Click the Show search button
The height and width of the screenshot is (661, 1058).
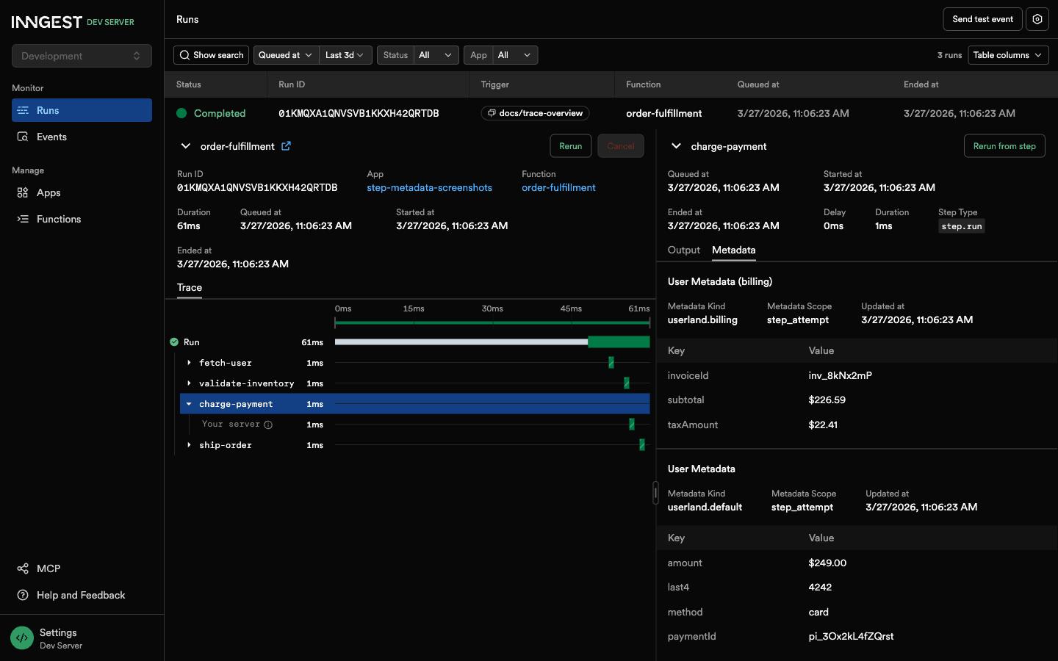pos(211,55)
